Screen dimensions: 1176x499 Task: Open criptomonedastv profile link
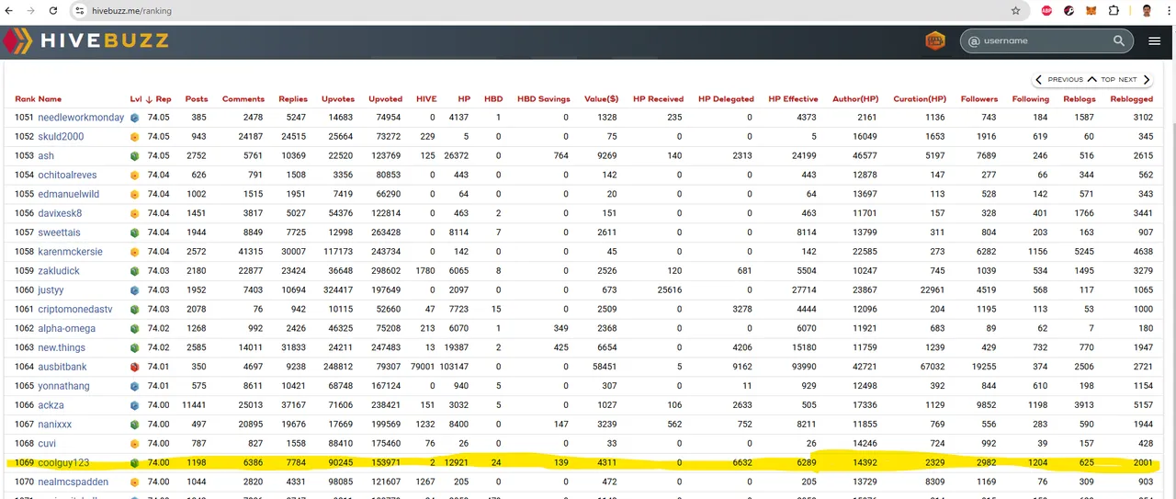click(74, 309)
